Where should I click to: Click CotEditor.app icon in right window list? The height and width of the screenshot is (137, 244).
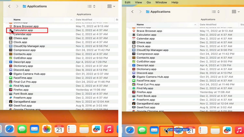pyautogui.click(x=134, y=61)
